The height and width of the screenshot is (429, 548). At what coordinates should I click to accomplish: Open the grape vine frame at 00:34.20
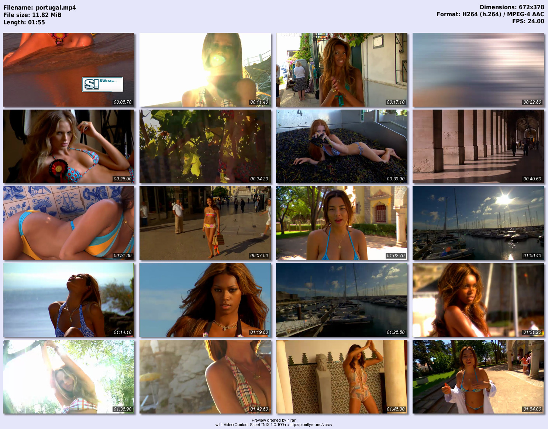click(x=205, y=146)
